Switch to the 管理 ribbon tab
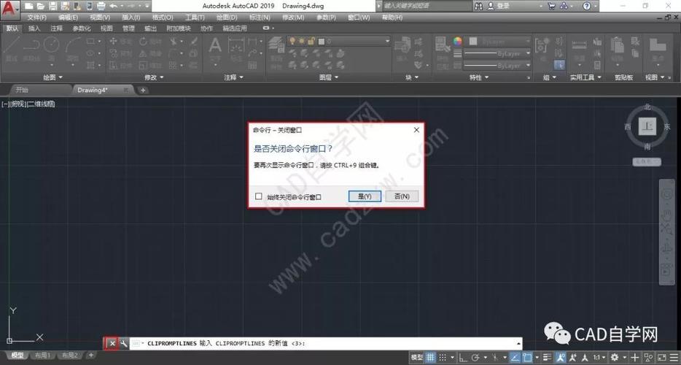 (128, 28)
